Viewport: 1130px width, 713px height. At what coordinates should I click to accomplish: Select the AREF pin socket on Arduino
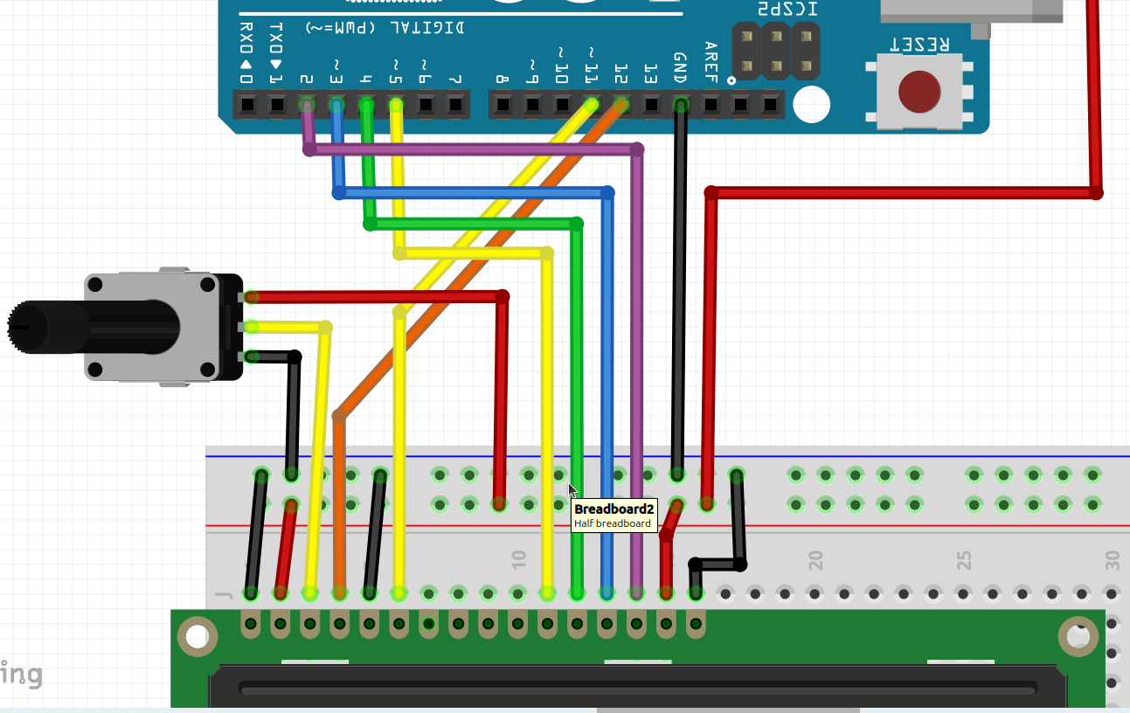711,106
